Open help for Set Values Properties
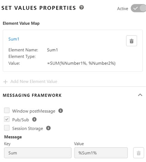Image resolution: width=146 pixels, height=162 pixels. 82,7
